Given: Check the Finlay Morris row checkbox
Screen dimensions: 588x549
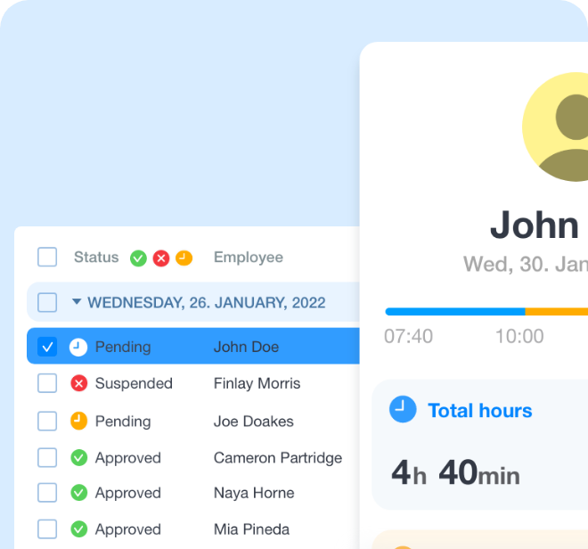Looking at the screenshot, I should click(47, 383).
